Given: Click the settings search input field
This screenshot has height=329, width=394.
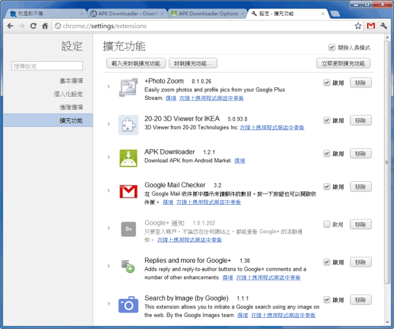Looking at the screenshot, I should 47,66.
